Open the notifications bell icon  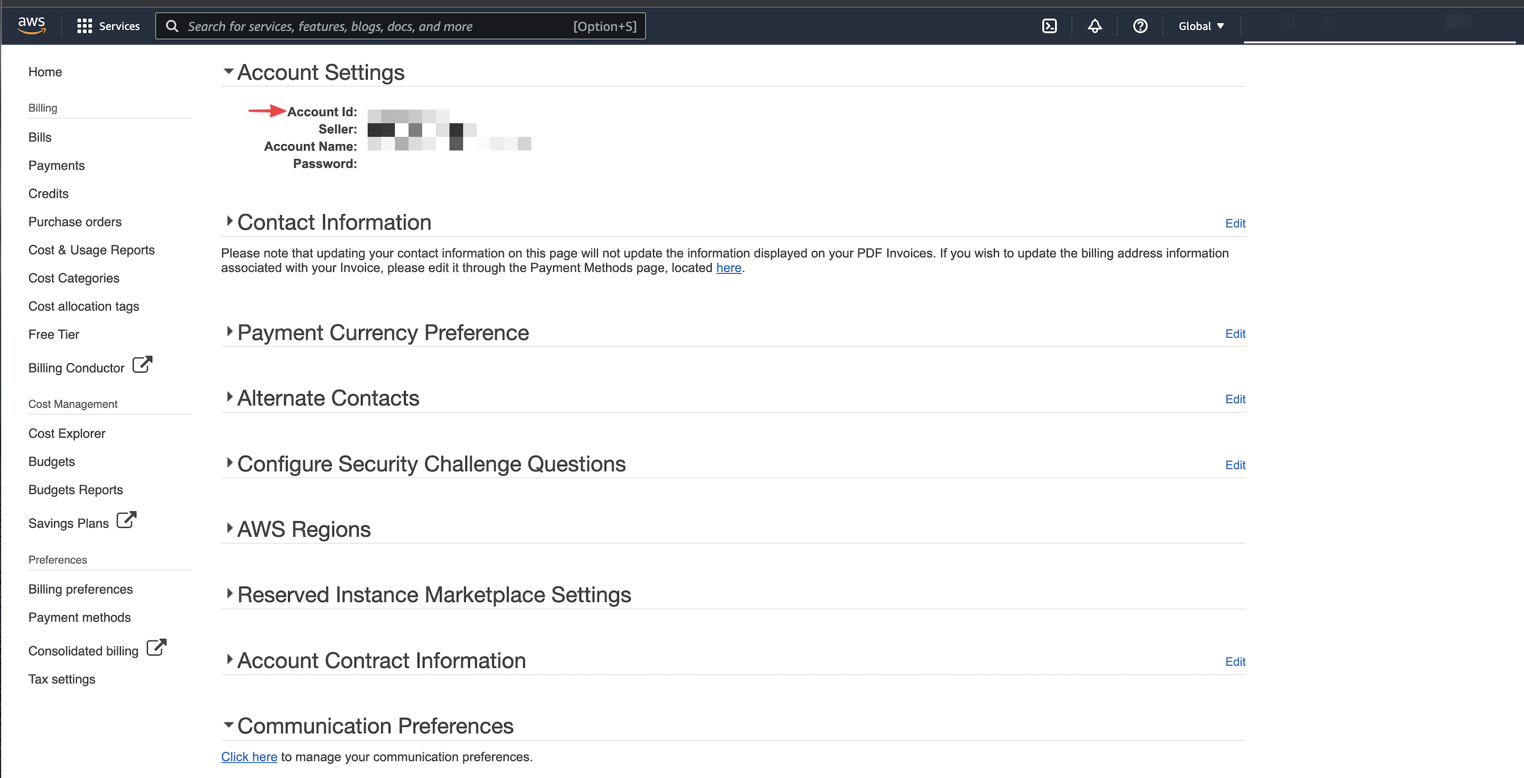[x=1094, y=26]
